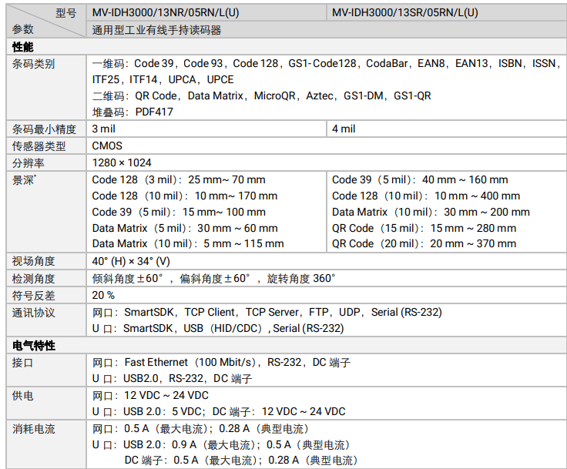Click the 40° (H) × 34° (V) value
Viewport: 567px width, 469px height.
pos(131,261)
